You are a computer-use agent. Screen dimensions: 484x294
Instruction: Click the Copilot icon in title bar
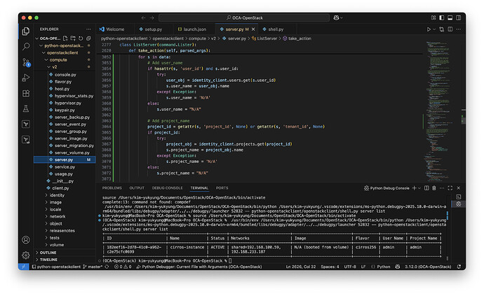[336, 18]
